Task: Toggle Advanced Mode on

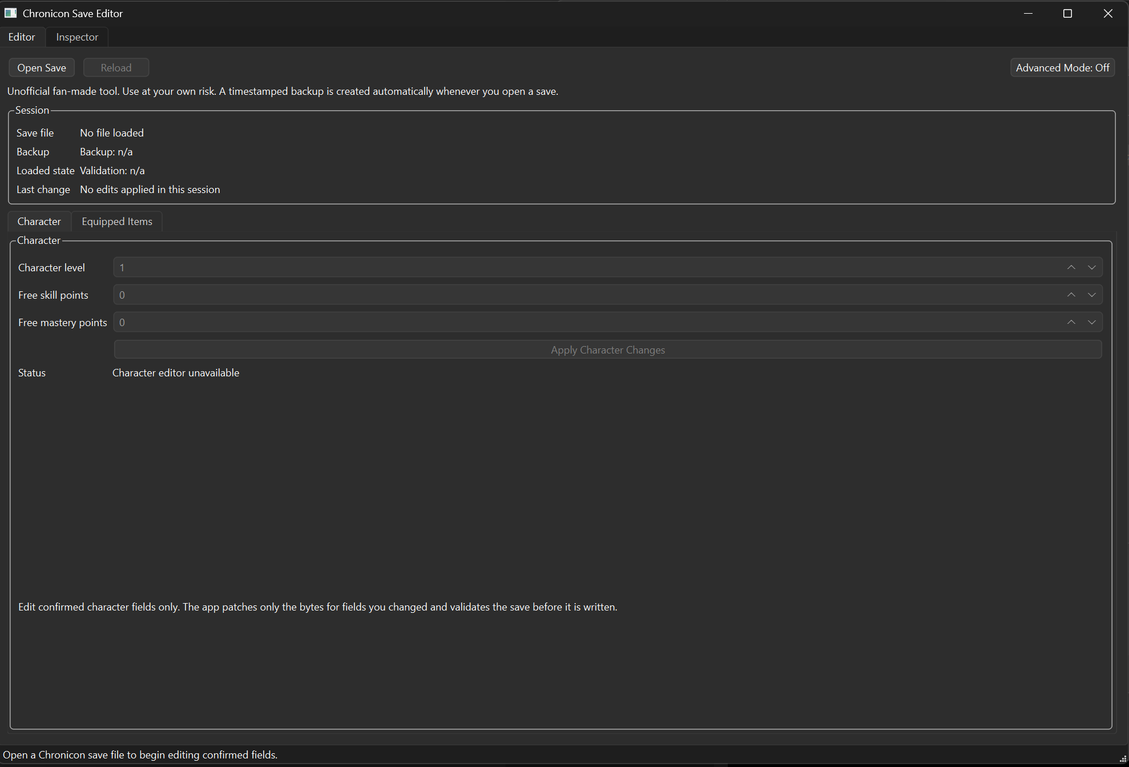Action: pos(1062,67)
